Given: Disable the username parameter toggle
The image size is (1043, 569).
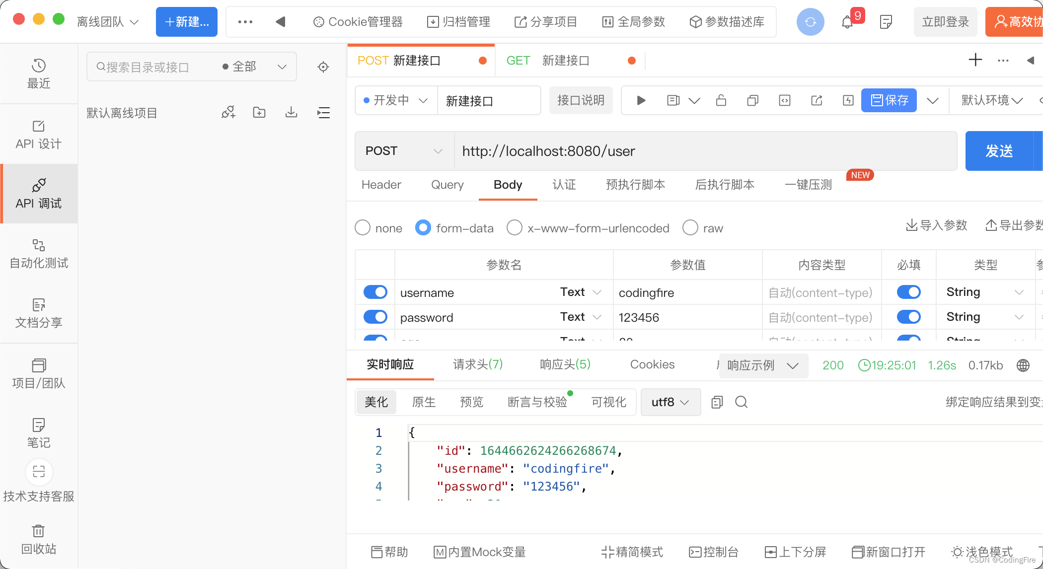Looking at the screenshot, I should pos(375,292).
